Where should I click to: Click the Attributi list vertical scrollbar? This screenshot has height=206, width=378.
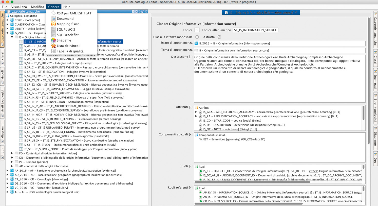coord(364,113)
